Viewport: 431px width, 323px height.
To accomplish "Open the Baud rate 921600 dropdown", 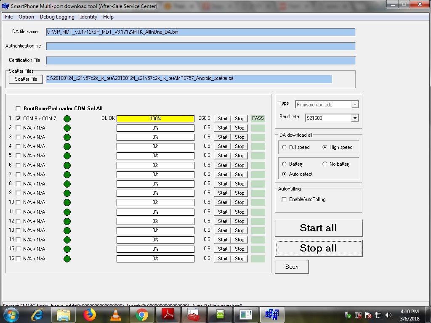I will click(355, 118).
